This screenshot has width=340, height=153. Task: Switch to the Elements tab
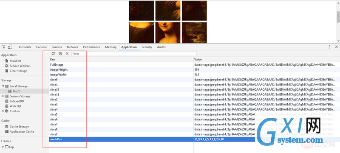(x=25, y=47)
